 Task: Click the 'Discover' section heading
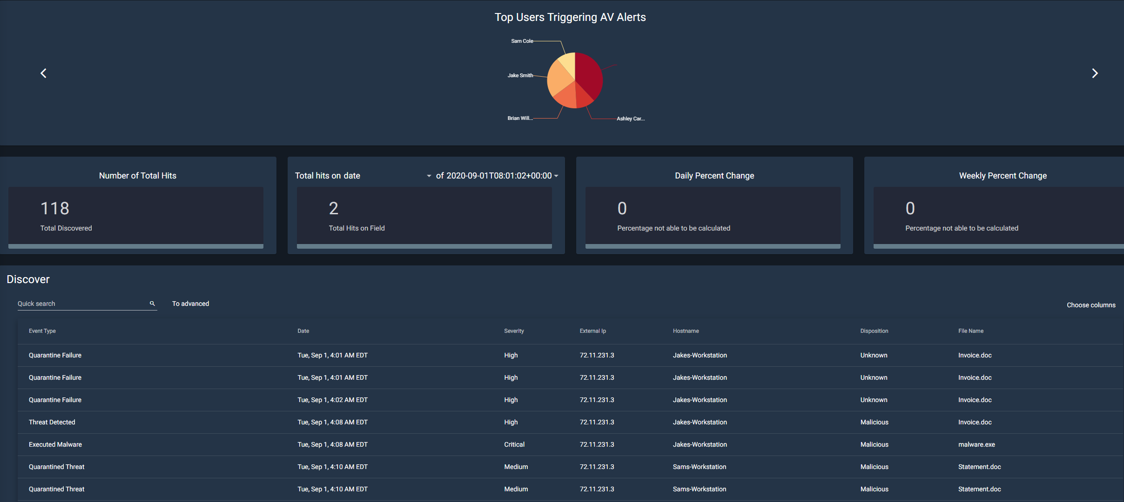pyautogui.click(x=28, y=279)
